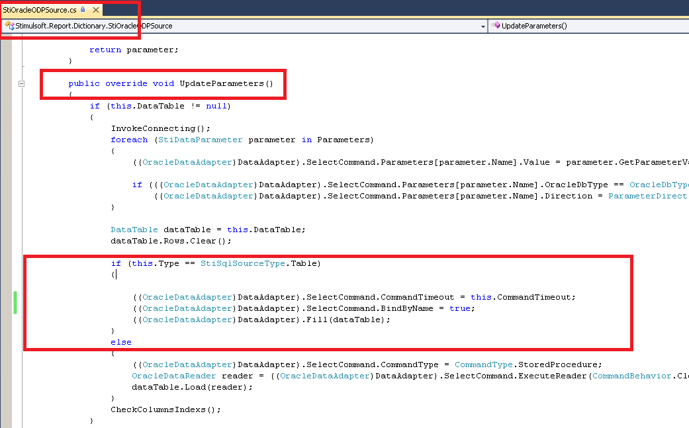This screenshot has height=428, width=689.
Task: Click 'dataTable.Rows.Clear();' line
Action: coord(171,241)
